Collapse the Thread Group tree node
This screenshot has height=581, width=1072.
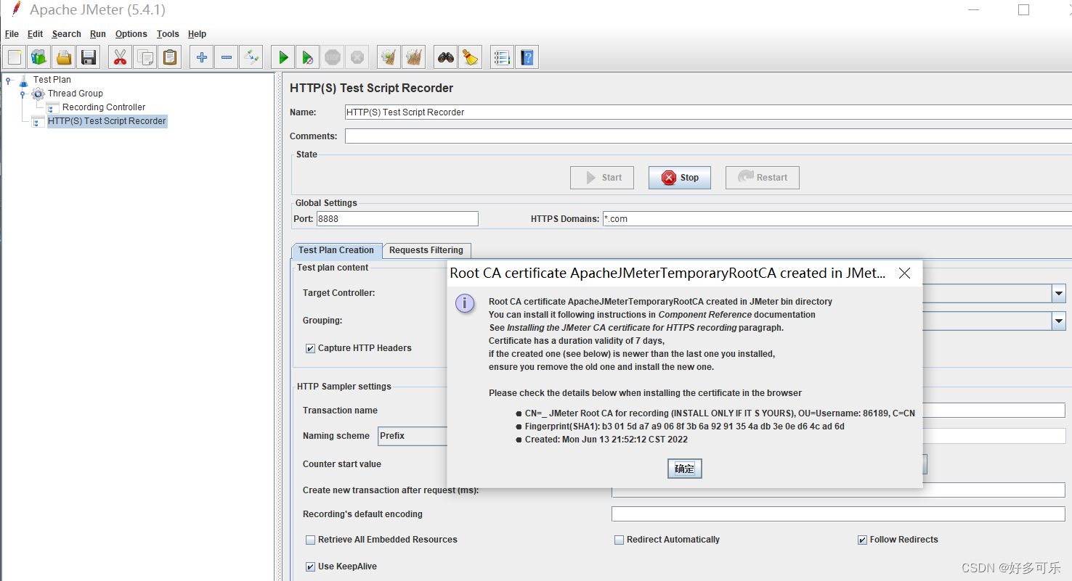[x=23, y=94]
